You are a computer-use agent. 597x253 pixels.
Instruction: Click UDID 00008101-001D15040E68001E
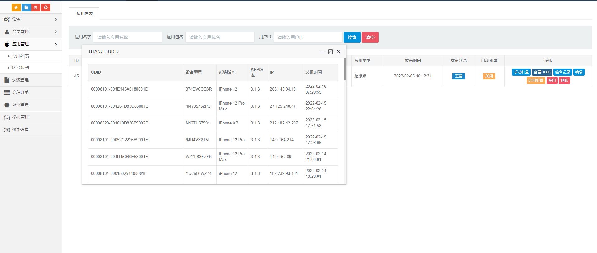click(x=119, y=157)
